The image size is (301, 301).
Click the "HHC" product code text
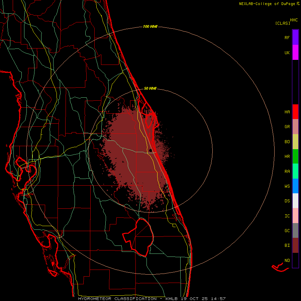[x=294, y=20]
